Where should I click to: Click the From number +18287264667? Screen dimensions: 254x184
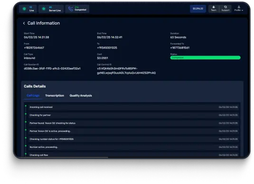[x=34, y=48]
